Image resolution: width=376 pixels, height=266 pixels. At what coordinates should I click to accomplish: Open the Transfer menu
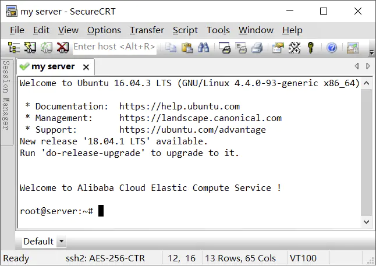coord(147,30)
